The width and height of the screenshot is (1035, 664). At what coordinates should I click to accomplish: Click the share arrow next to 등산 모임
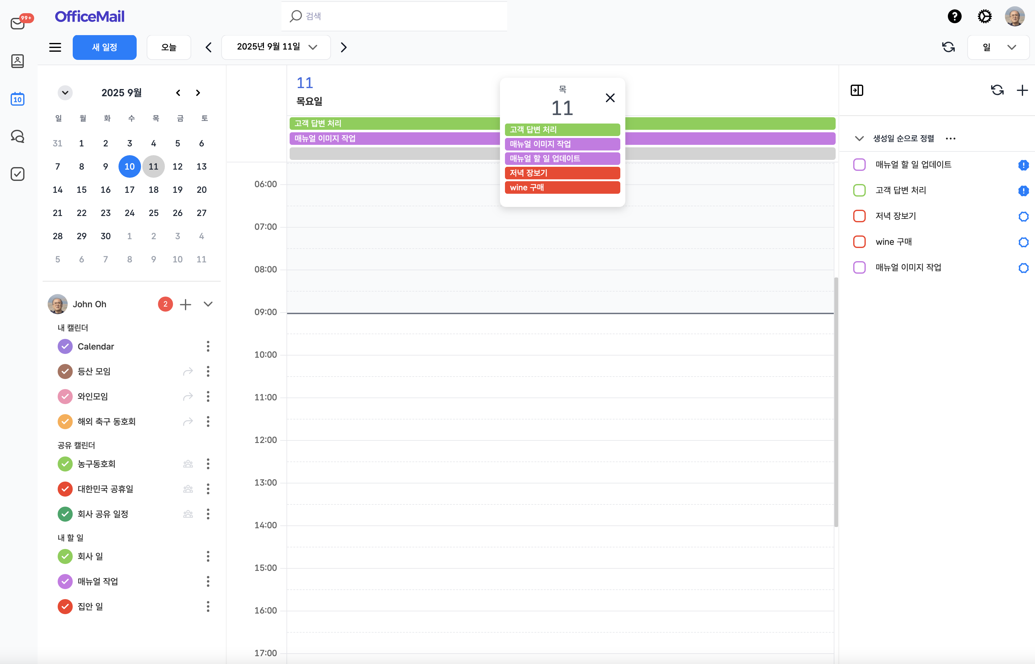(x=187, y=371)
